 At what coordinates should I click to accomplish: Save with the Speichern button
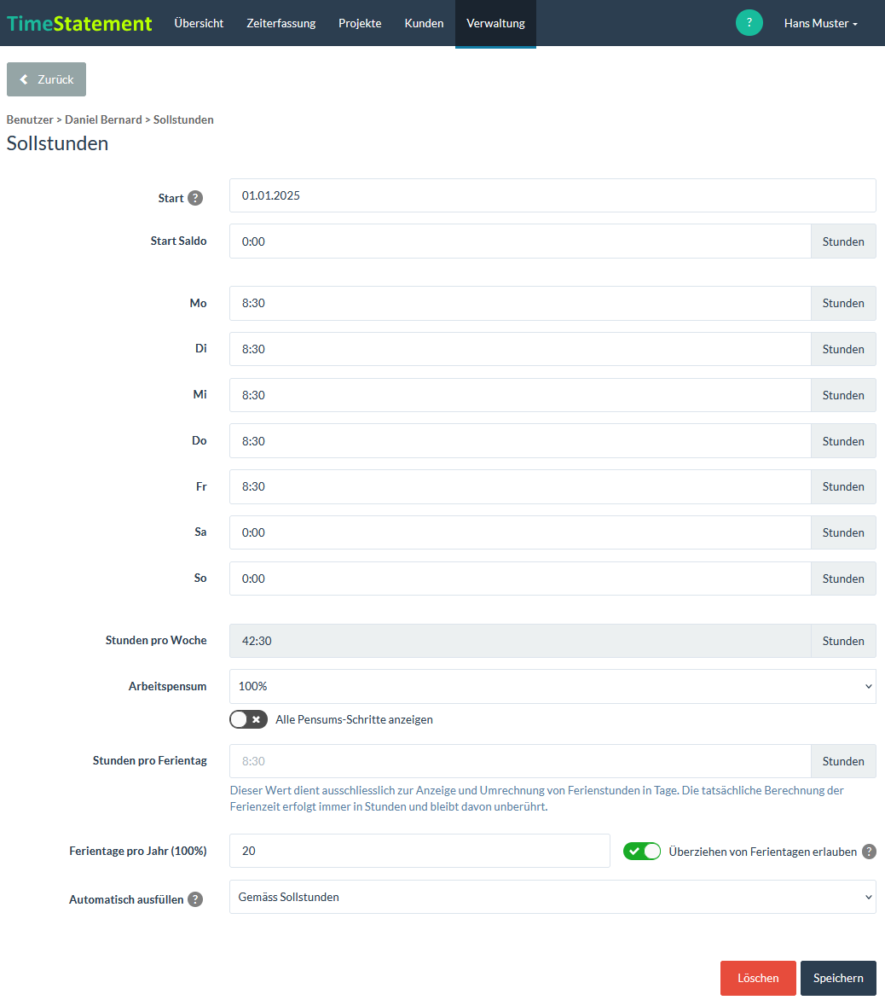click(838, 978)
